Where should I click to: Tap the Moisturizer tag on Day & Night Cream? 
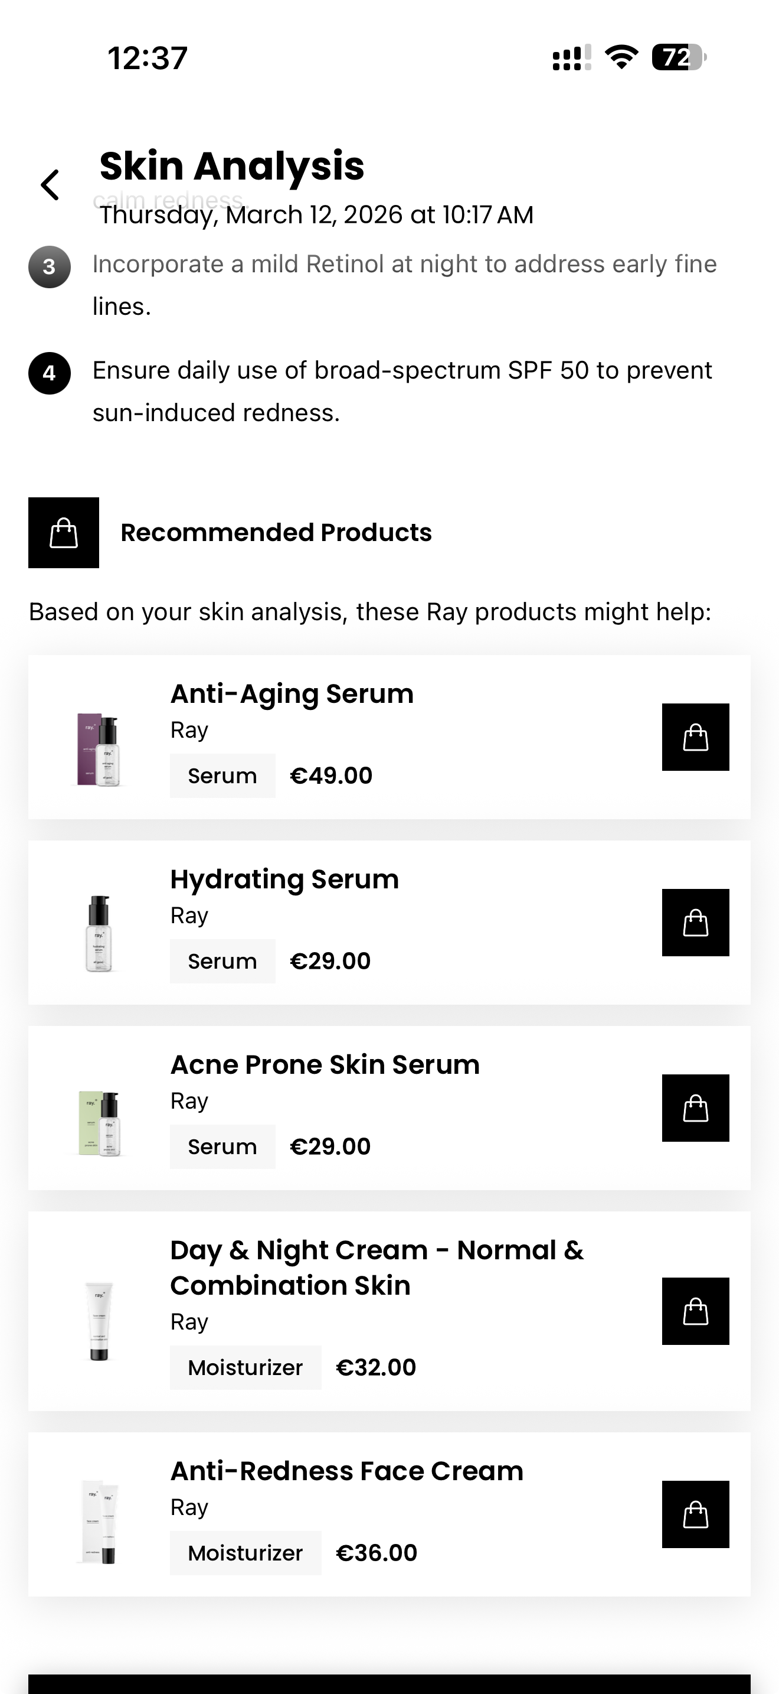click(245, 1367)
